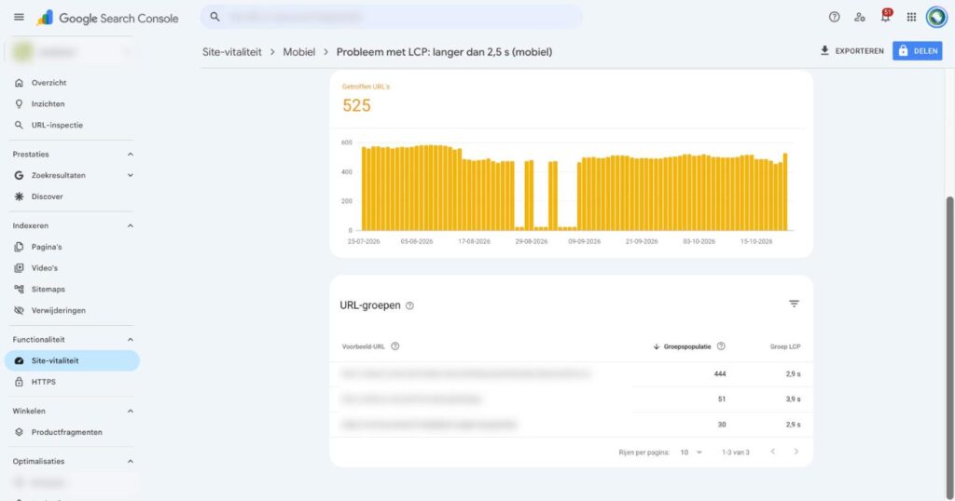Click Mobiel breadcrumb link
This screenshot has height=501, width=955.
pos(299,52)
